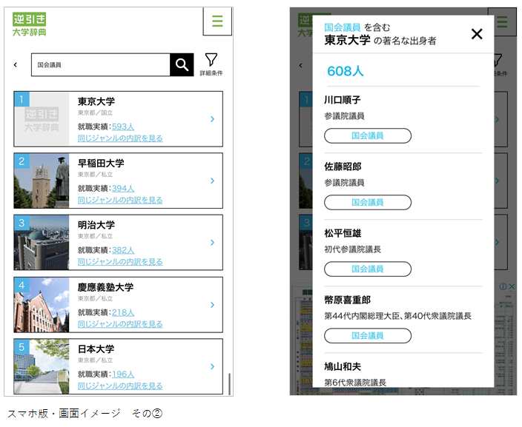Open 日本大学 card chevron arrow

tap(212, 366)
